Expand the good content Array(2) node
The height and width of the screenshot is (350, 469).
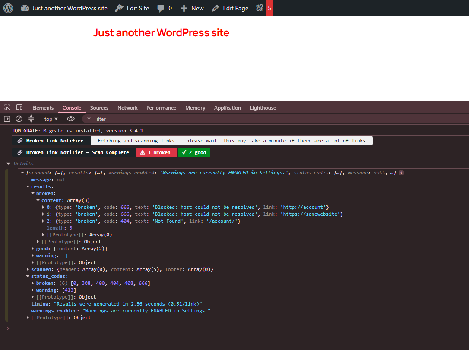tap(33, 249)
